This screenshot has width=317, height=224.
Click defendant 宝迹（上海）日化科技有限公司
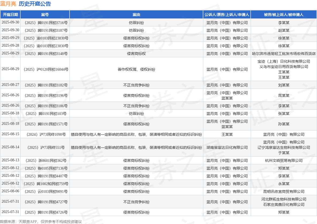tap(284, 61)
